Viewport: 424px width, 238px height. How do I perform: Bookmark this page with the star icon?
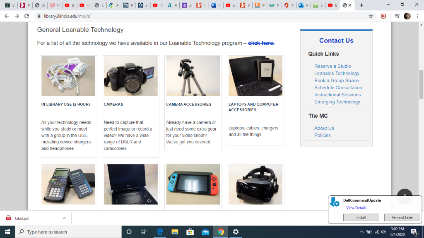click(x=371, y=16)
